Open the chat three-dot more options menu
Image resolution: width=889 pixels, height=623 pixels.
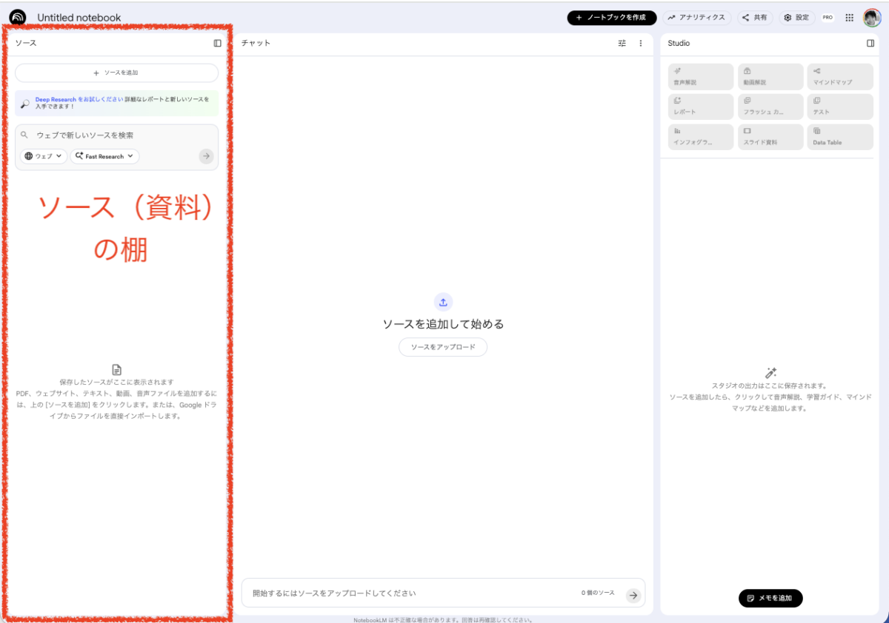point(641,44)
